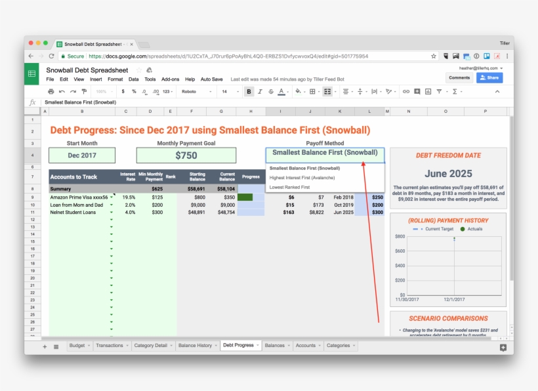Screen dimensions: 538x391
Task: Open the File menu
Action: coord(50,79)
